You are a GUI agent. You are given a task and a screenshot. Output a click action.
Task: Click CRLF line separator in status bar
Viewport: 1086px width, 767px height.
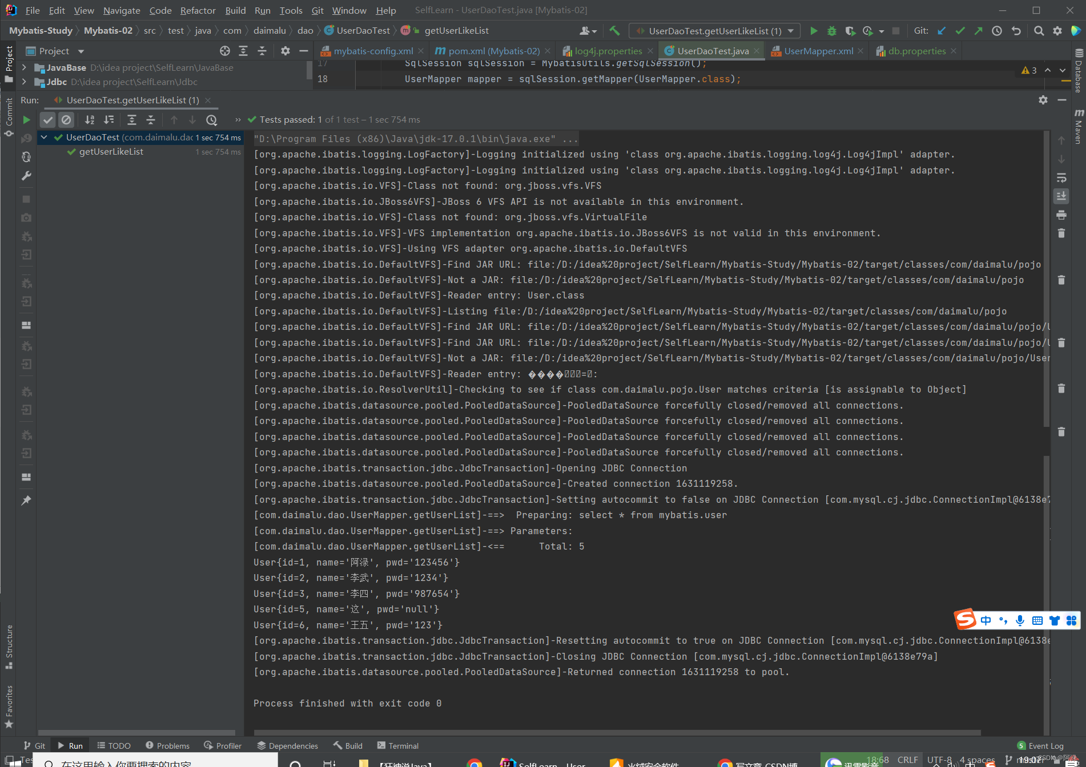(907, 760)
